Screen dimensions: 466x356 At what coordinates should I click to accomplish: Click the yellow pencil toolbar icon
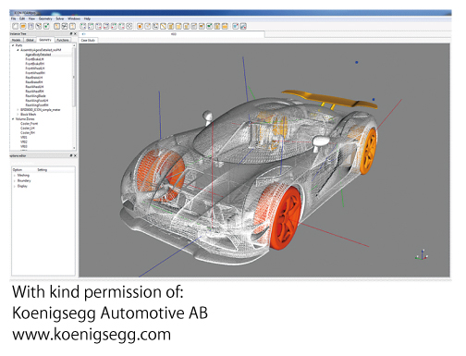[163, 26]
